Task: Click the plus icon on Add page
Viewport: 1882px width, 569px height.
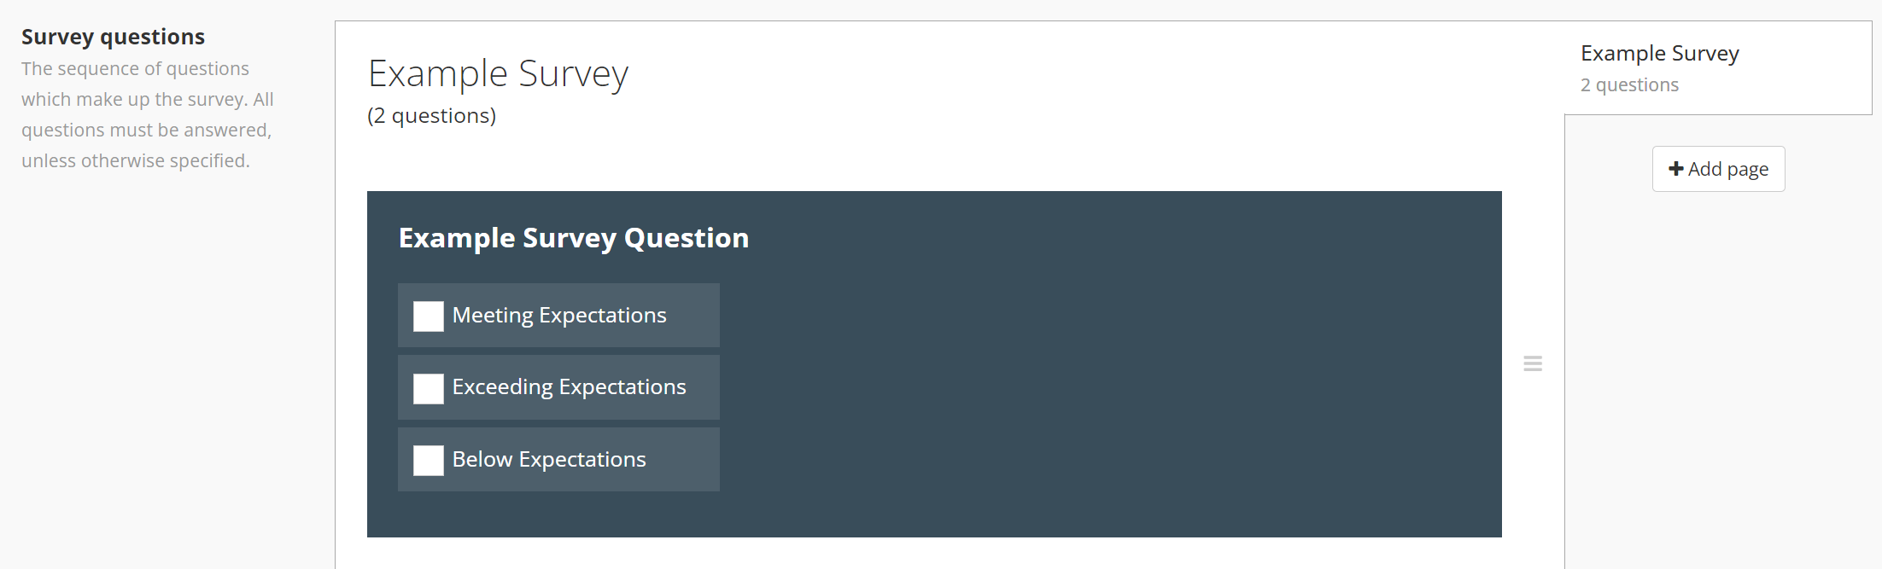Action: click(1675, 169)
